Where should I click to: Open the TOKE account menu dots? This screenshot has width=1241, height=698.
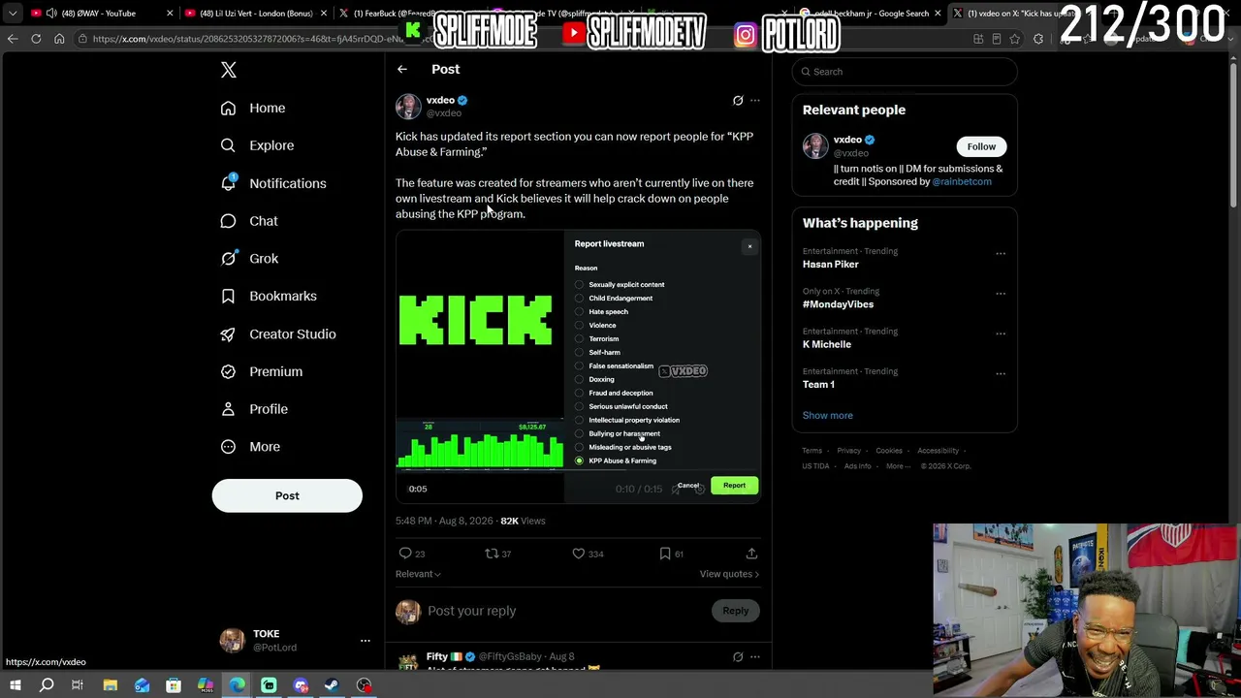click(366, 641)
